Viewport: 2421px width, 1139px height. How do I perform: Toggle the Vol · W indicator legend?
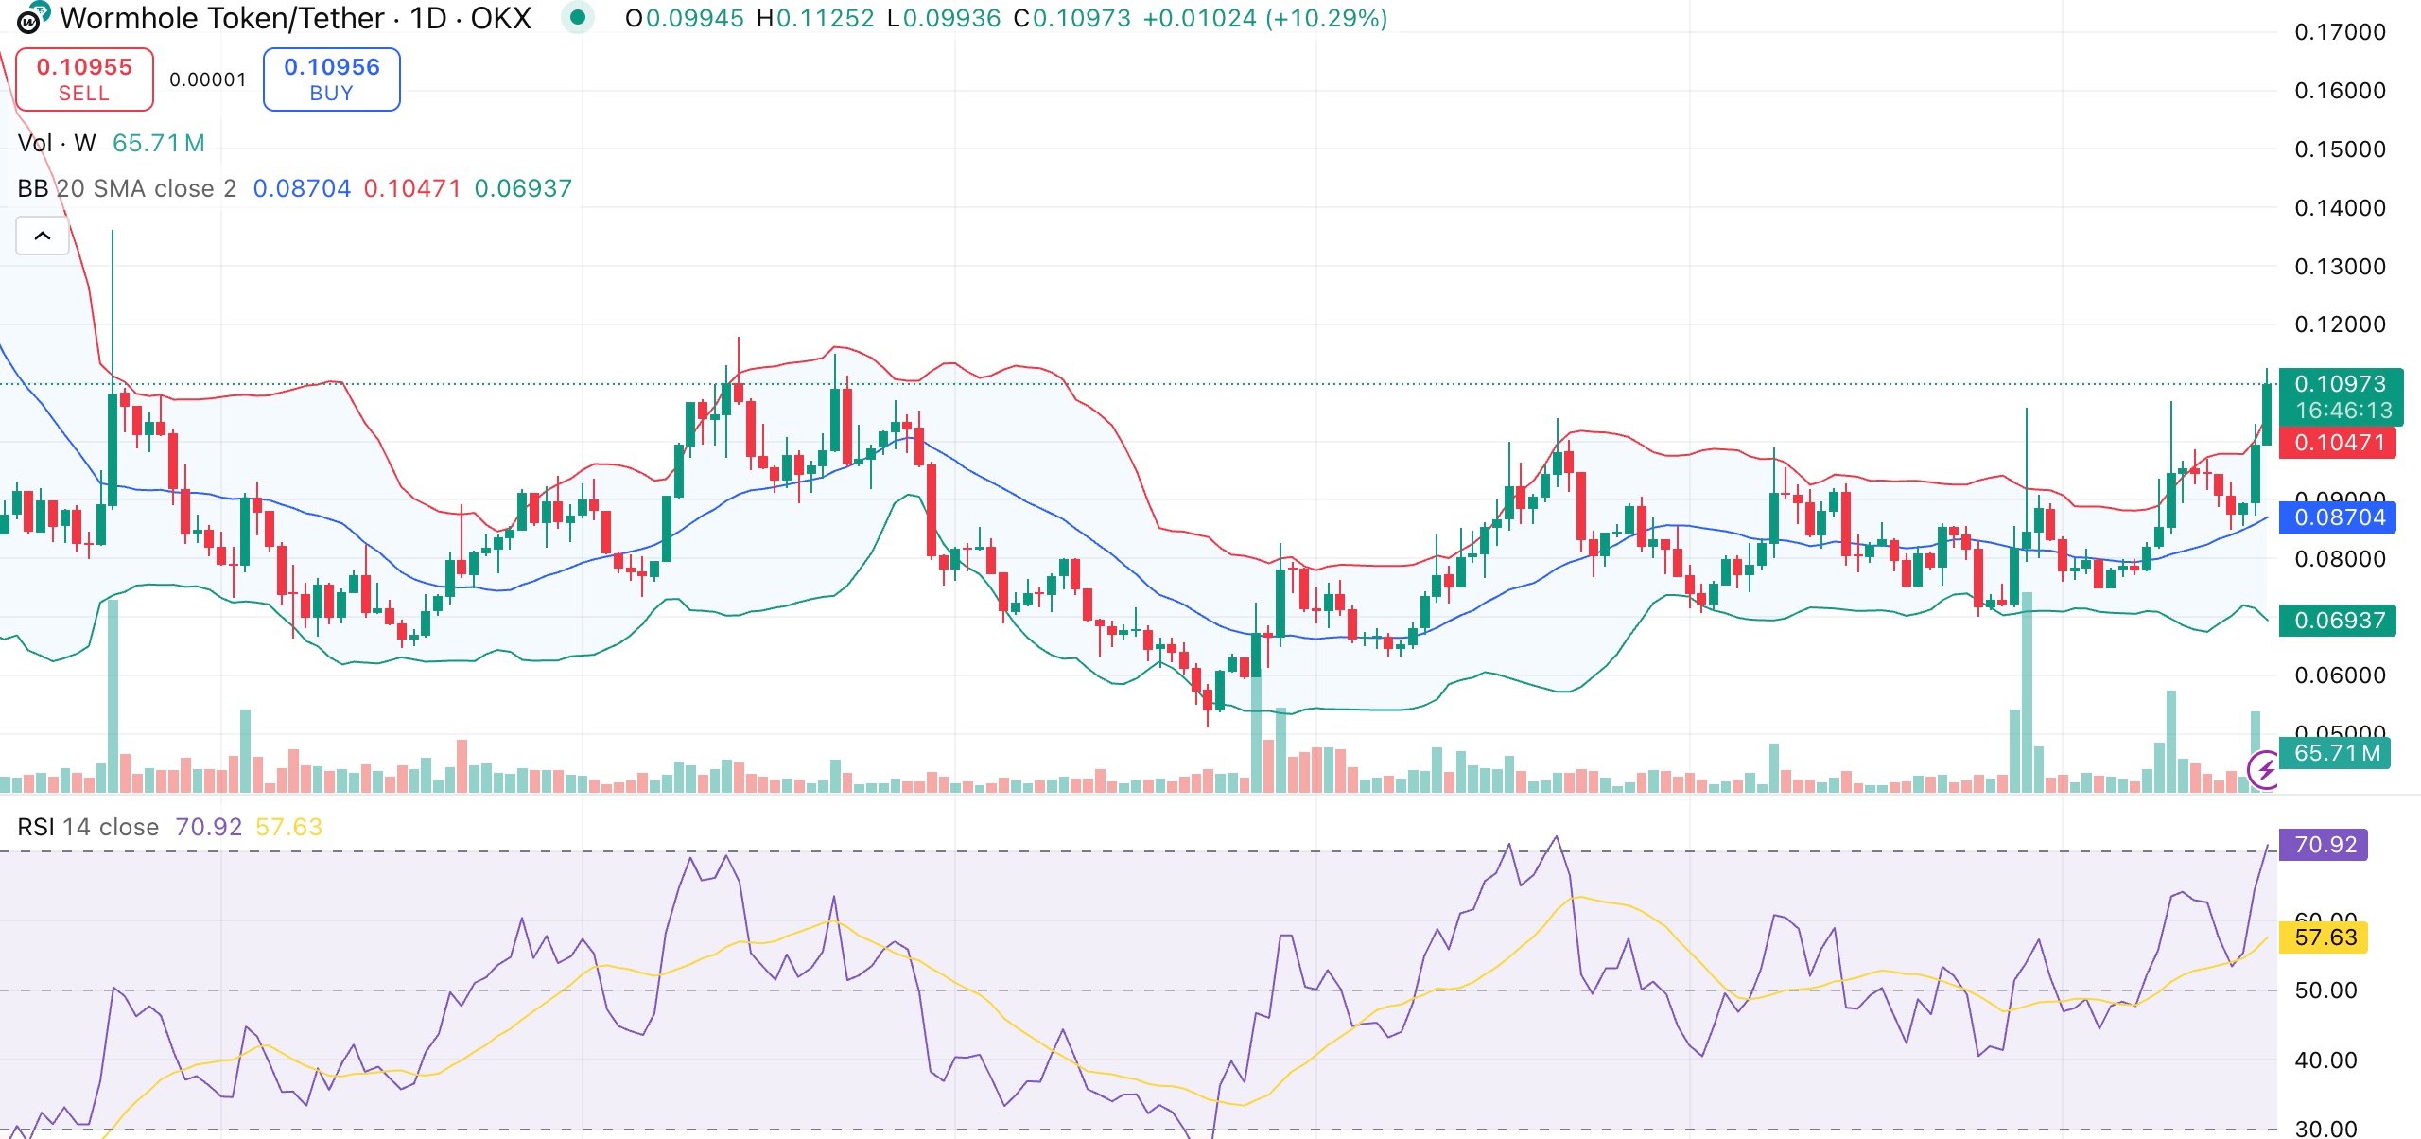click(57, 142)
